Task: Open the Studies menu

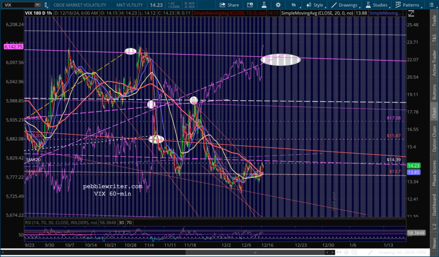Action: [376, 5]
